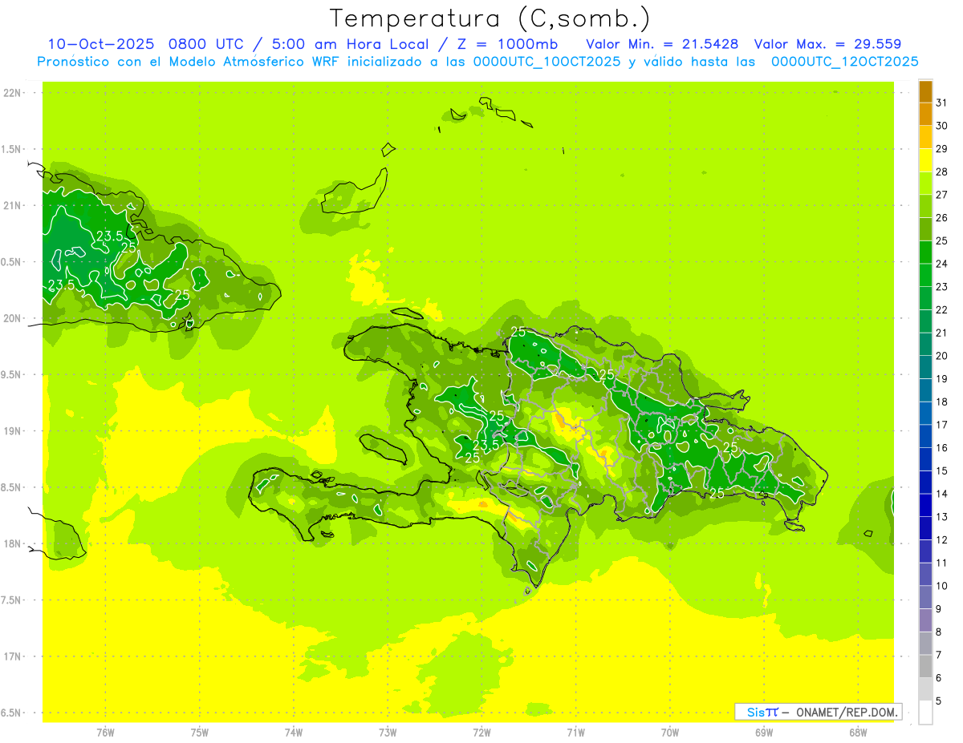Click the '75W' longitude axis label
963x743 pixels.
(x=200, y=733)
